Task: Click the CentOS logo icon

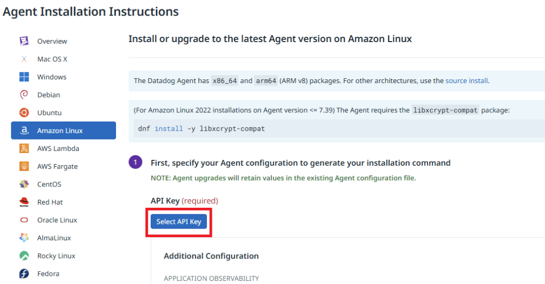Action: click(x=24, y=184)
